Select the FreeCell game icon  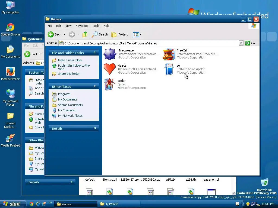click(169, 54)
